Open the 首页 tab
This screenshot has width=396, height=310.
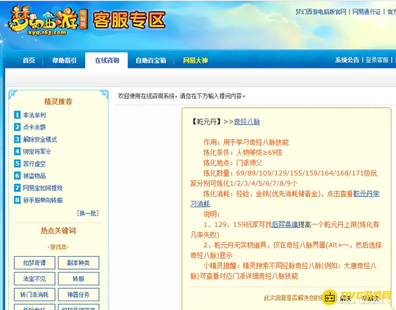tap(29, 60)
